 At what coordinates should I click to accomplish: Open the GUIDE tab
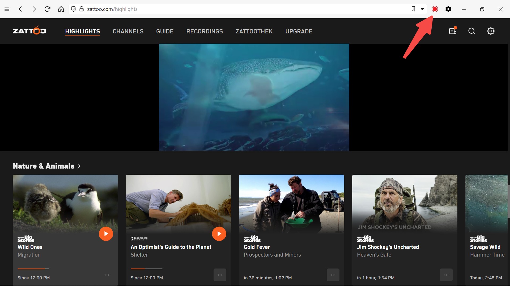(x=165, y=31)
